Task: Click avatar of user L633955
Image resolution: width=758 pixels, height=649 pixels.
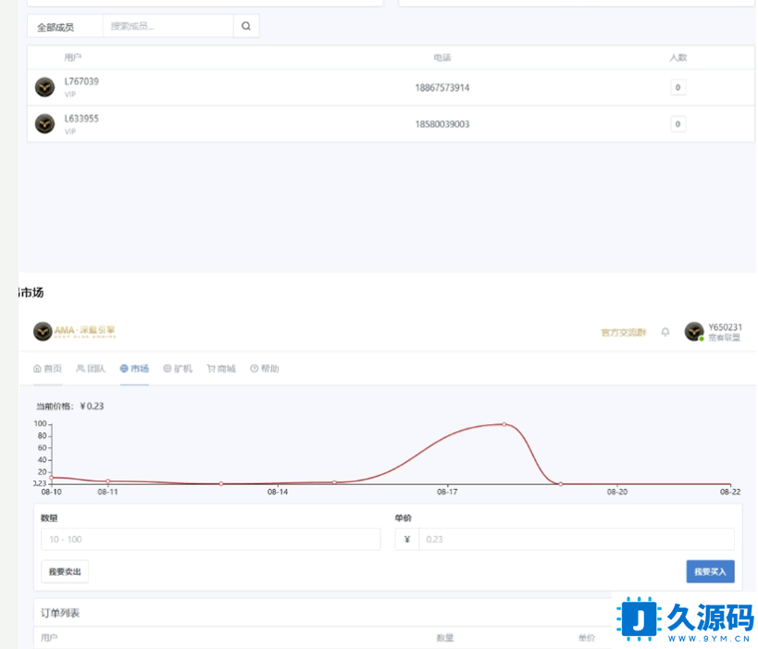Action: (x=44, y=123)
